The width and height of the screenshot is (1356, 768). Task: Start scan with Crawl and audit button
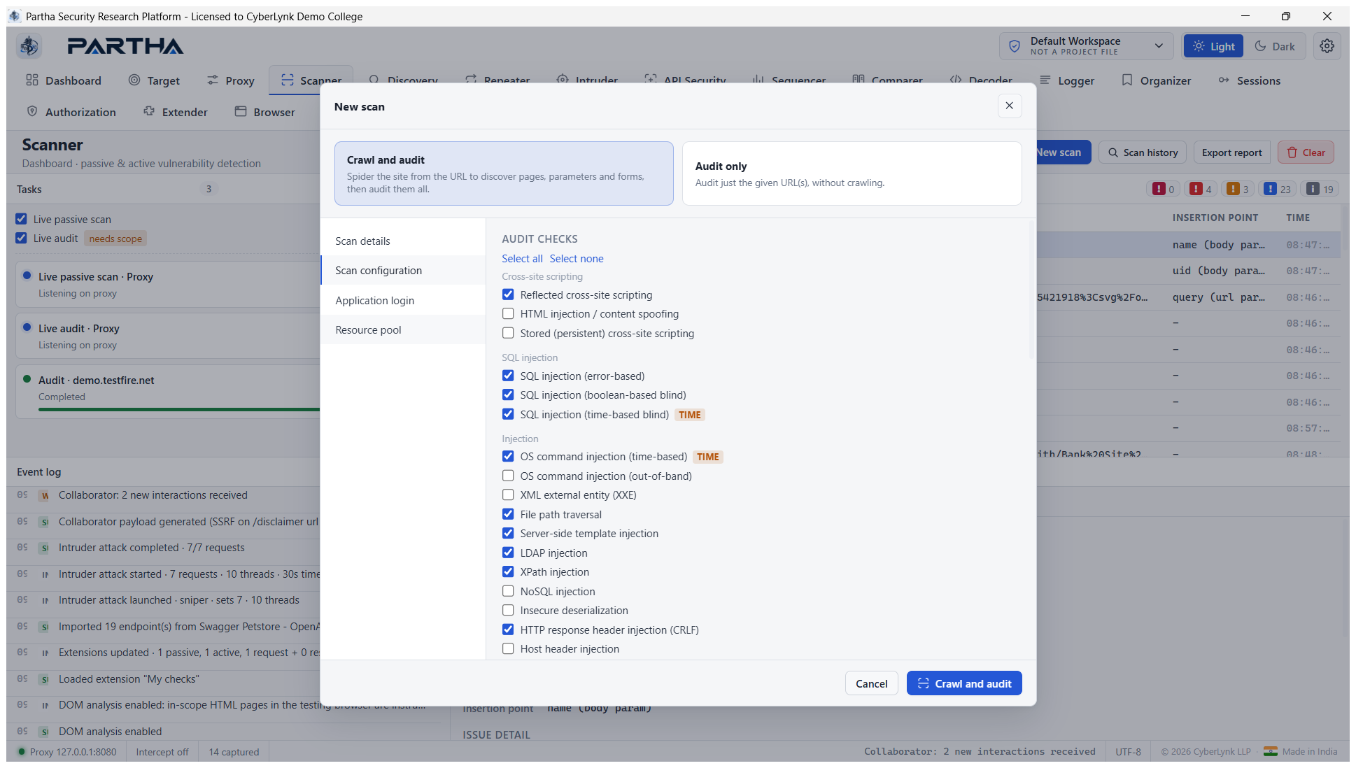[x=964, y=683]
